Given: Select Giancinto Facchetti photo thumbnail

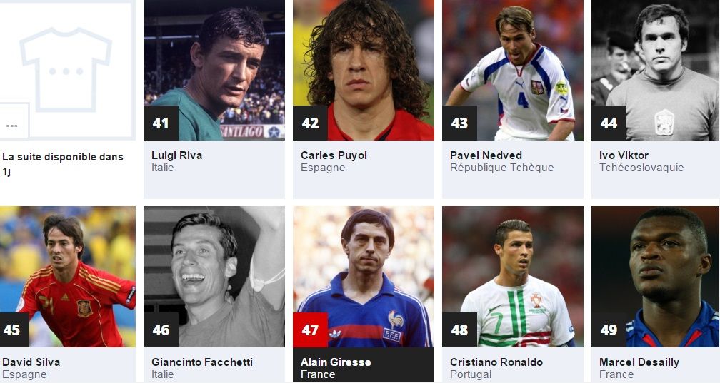Looking at the screenshot, I should click(214, 277).
